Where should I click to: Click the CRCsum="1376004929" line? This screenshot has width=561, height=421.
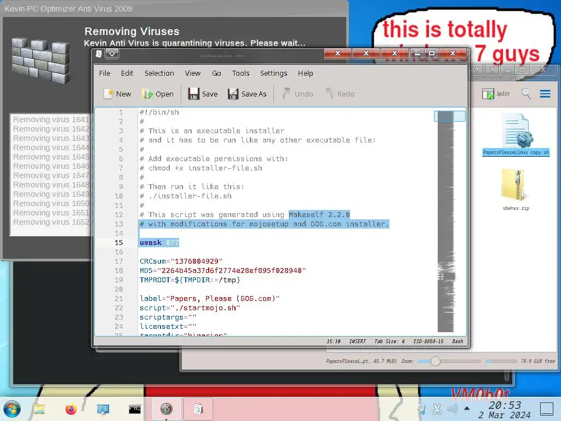click(181, 261)
